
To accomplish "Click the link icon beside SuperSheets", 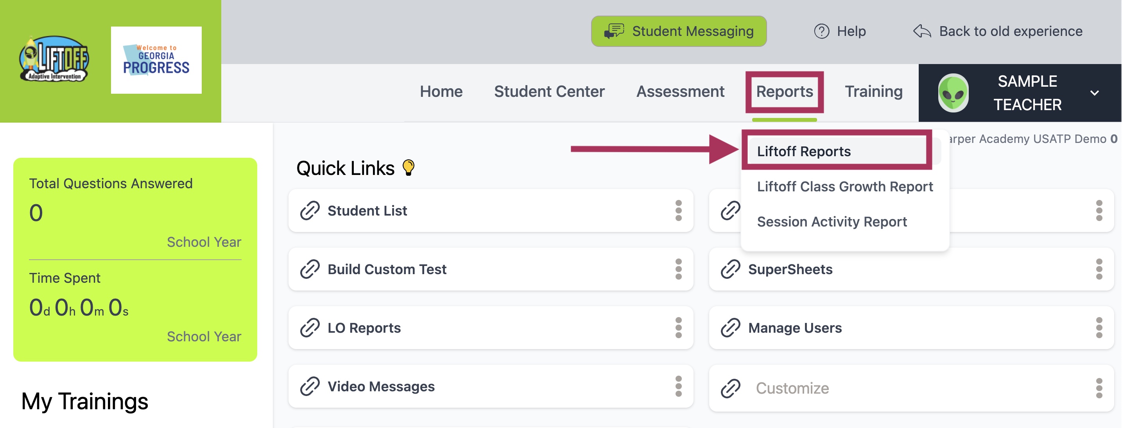I will [x=730, y=269].
